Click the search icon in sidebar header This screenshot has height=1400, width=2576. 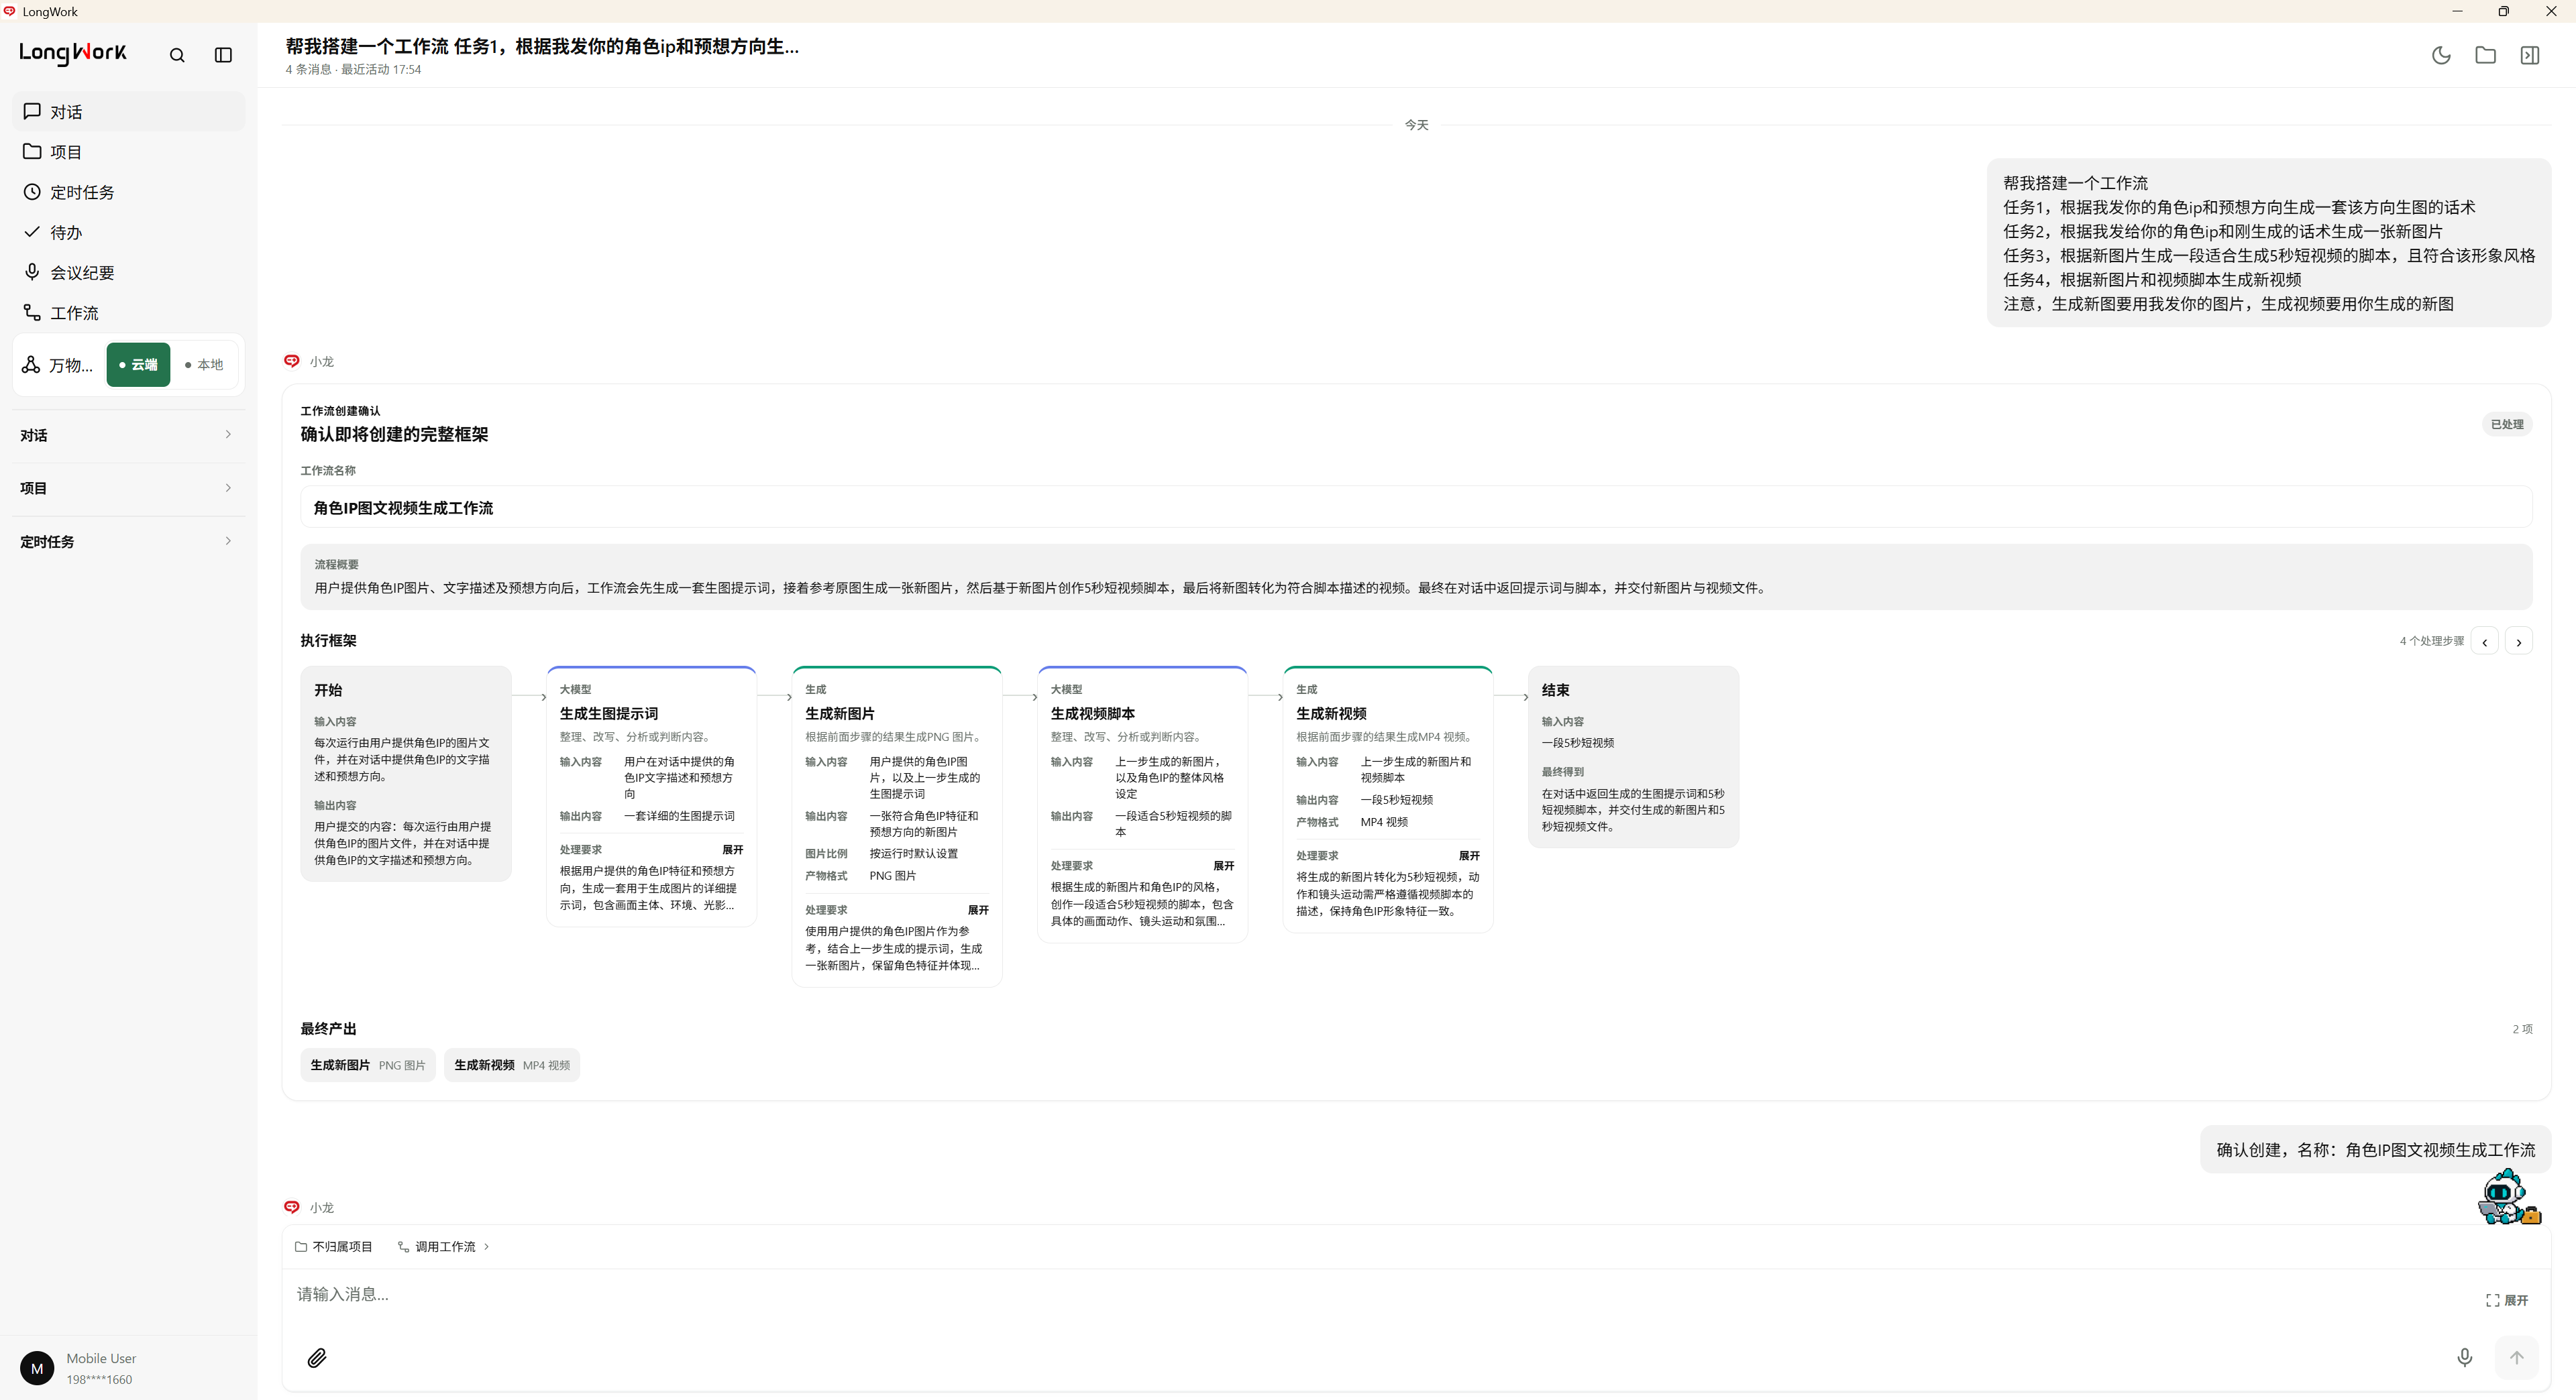coord(177,56)
